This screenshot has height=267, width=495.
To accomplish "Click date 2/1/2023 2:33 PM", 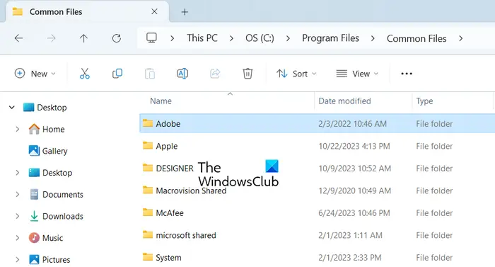I will pyautogui.click(x=350, y=258).
